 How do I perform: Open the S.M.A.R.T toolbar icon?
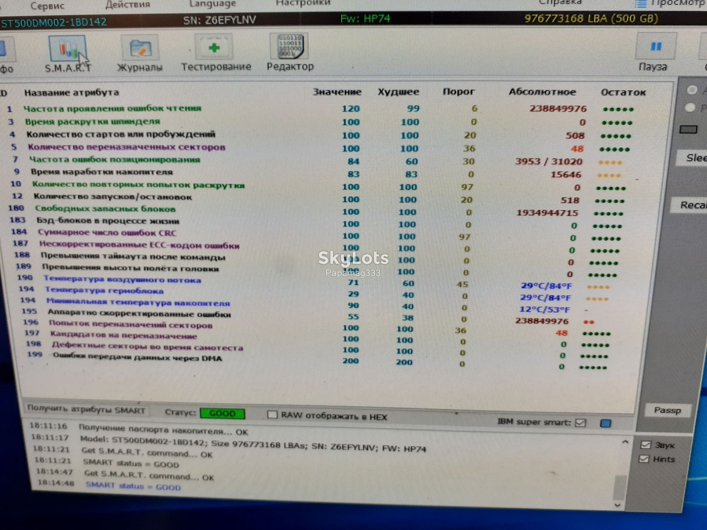(x=67, y=49)
